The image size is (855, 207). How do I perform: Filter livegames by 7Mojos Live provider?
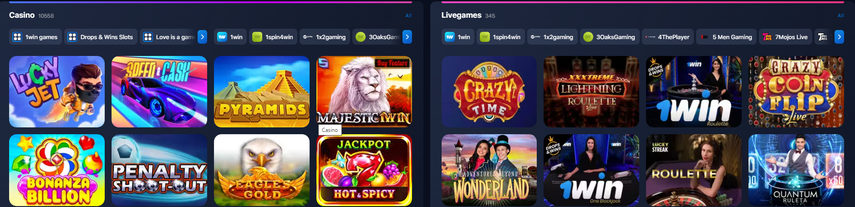coord(786,37)
